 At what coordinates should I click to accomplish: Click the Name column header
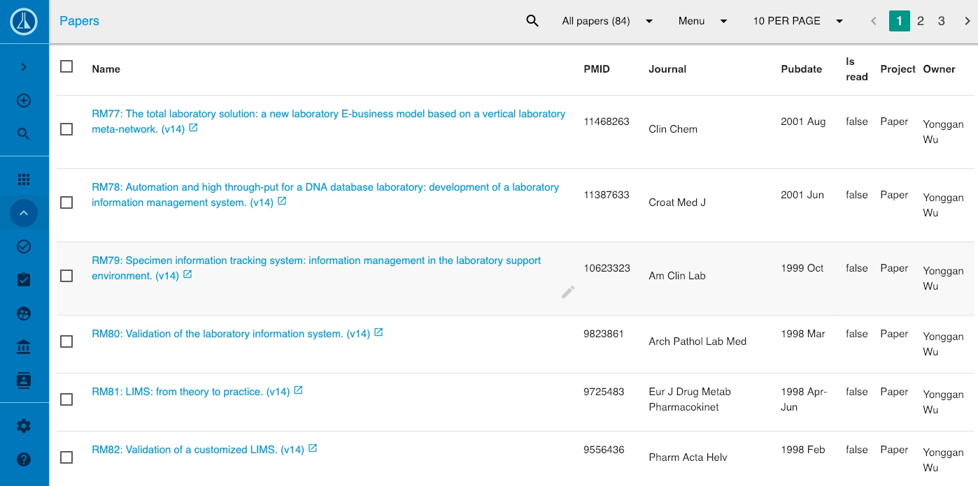point(106,69)
